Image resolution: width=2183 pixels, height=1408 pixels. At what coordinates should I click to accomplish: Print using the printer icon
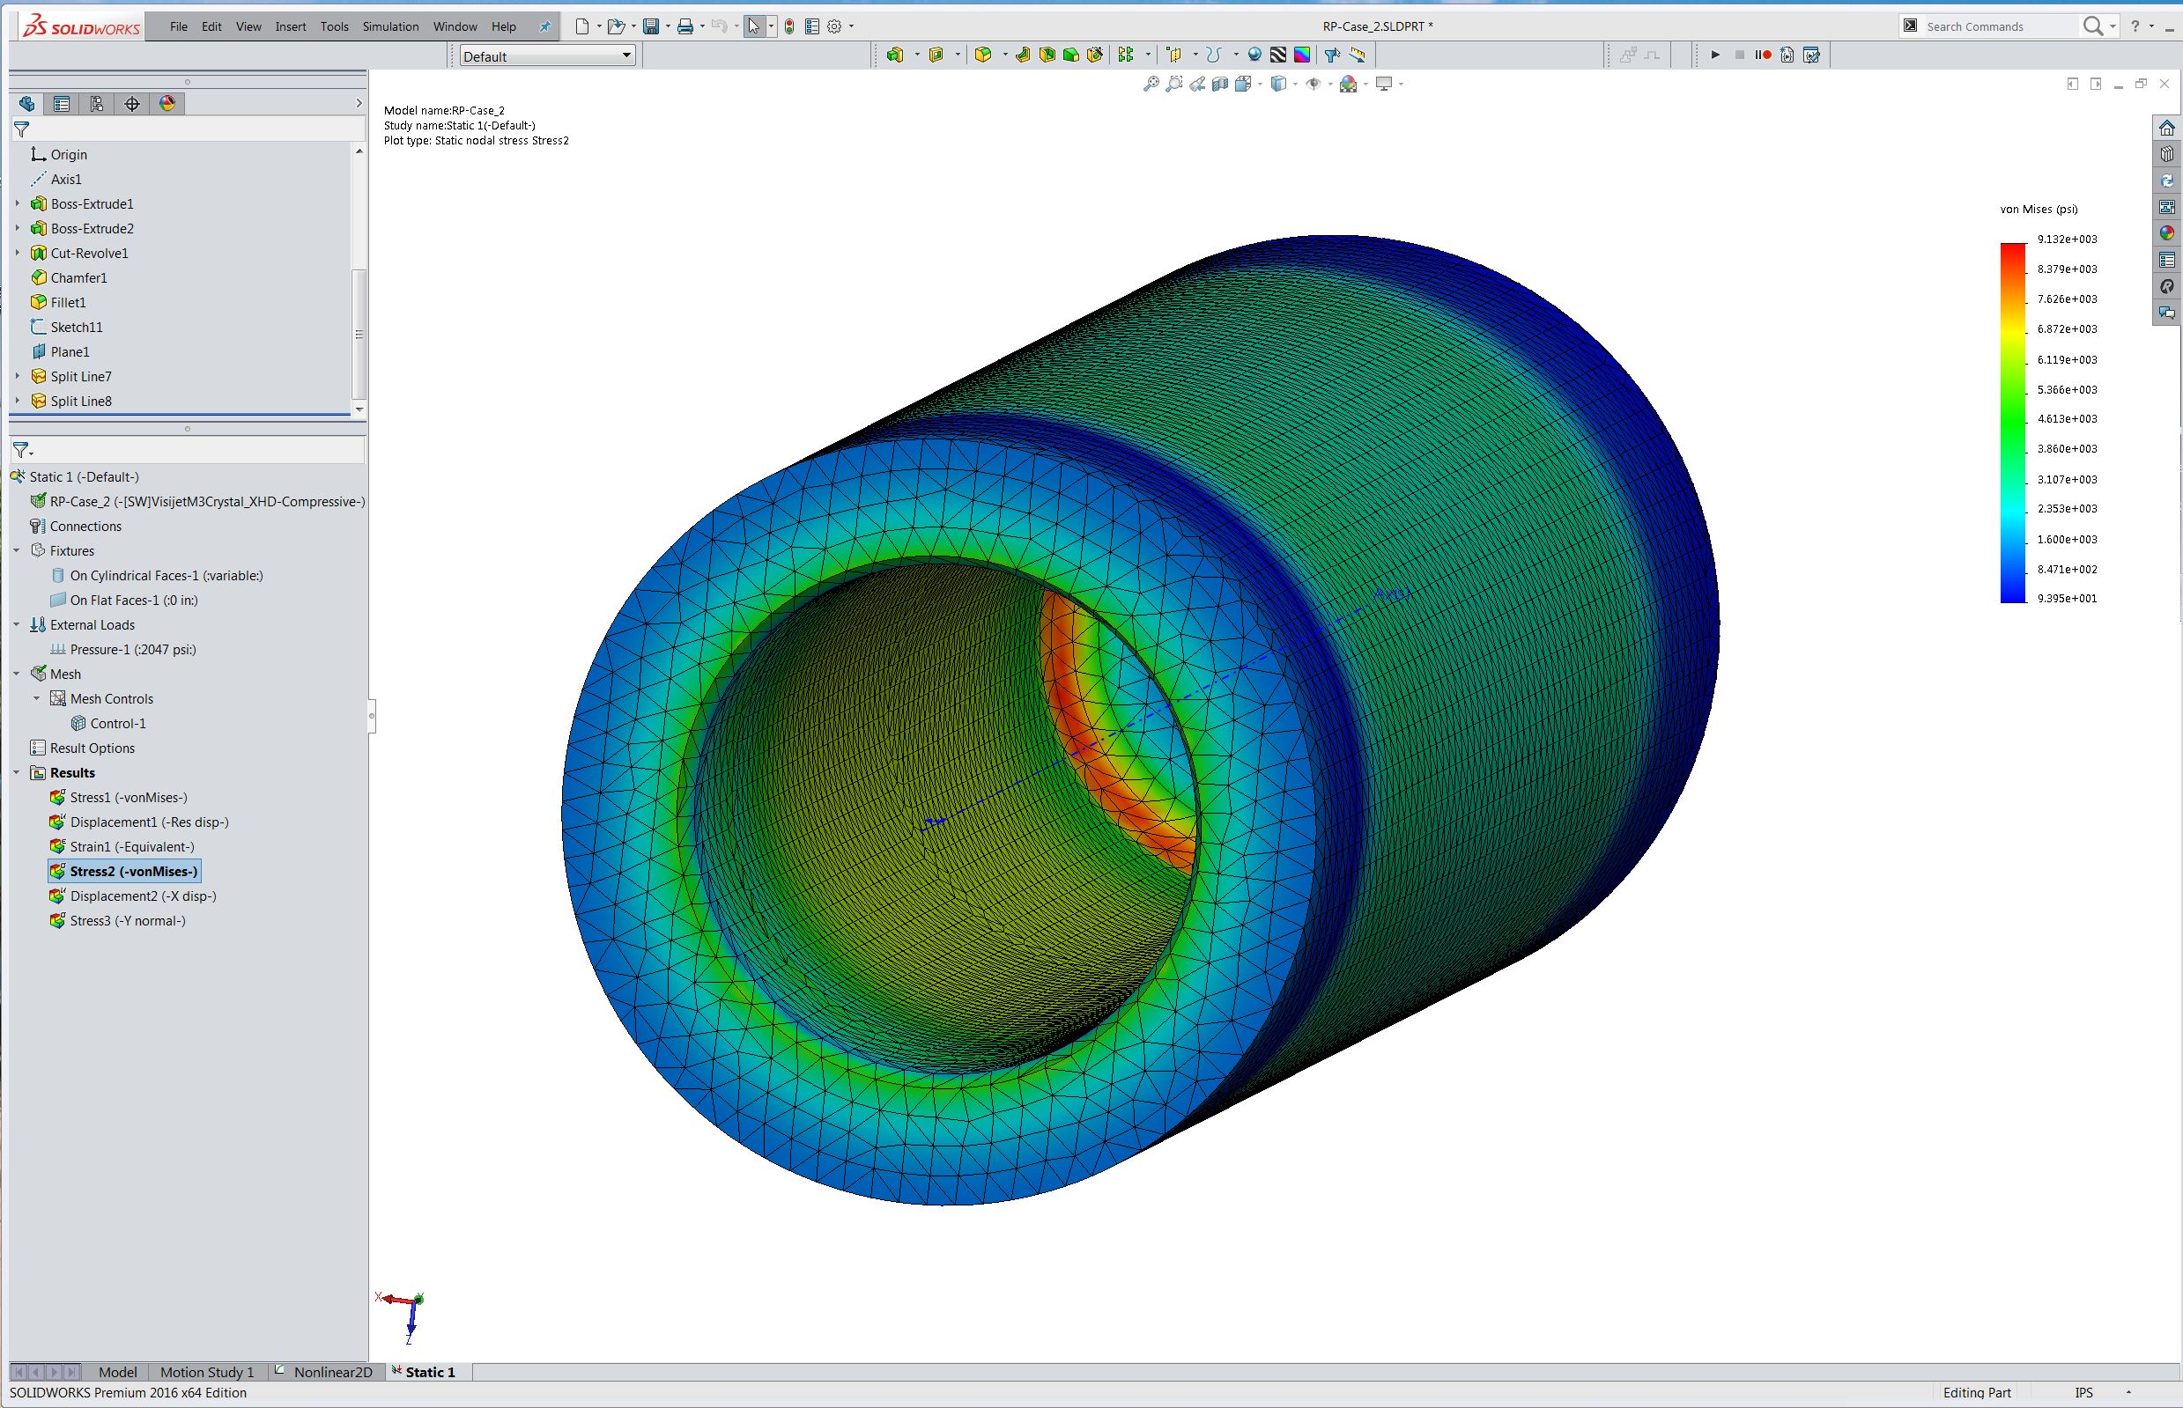point(685,26)
